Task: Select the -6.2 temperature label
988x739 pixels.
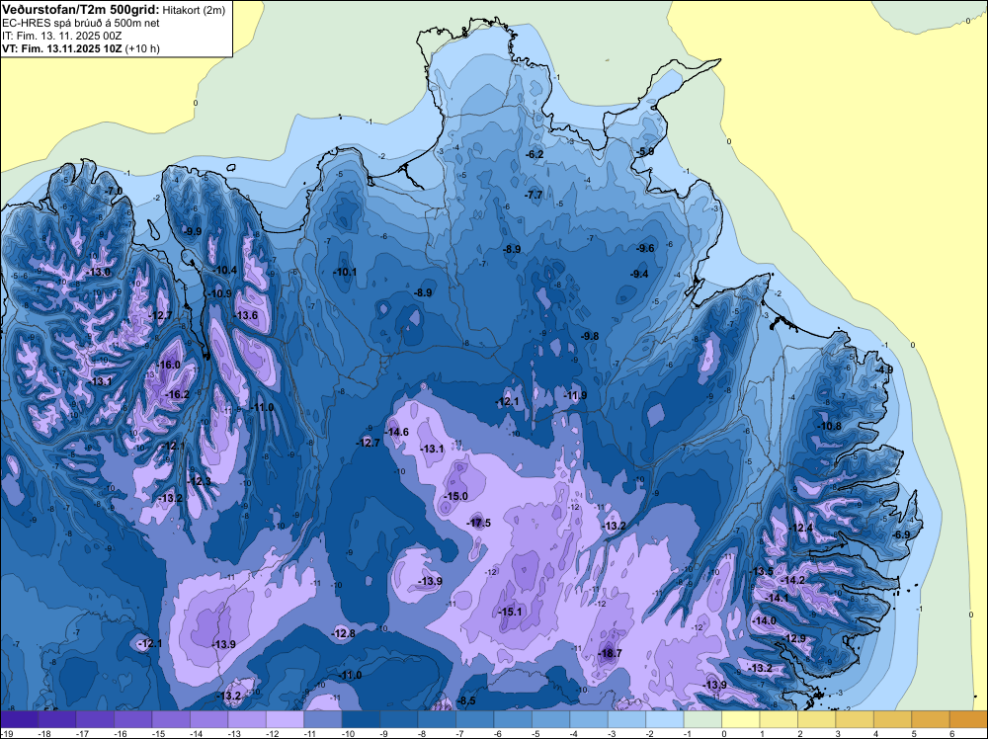Action: [535, 154]
